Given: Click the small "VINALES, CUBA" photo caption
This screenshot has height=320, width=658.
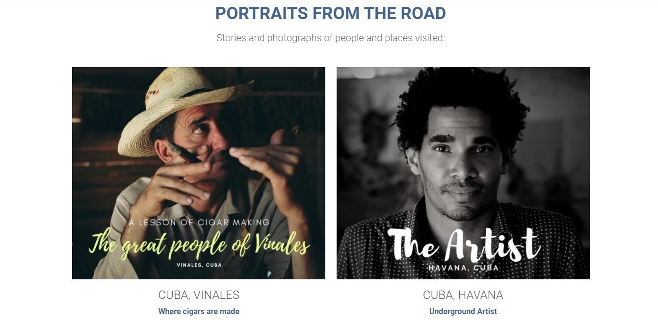Looking at the screenshot, I should [x=199, y=265].
